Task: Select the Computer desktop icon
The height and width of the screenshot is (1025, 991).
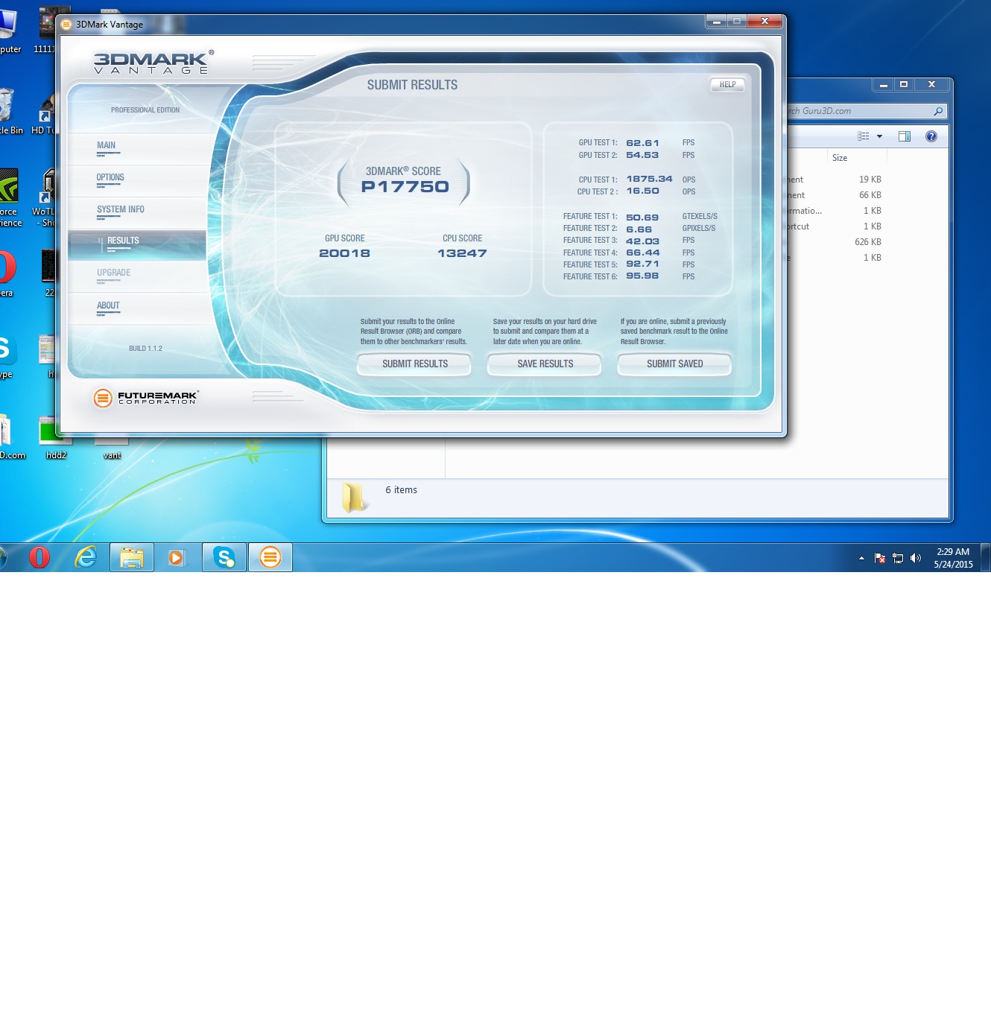Action: (9, 31)
